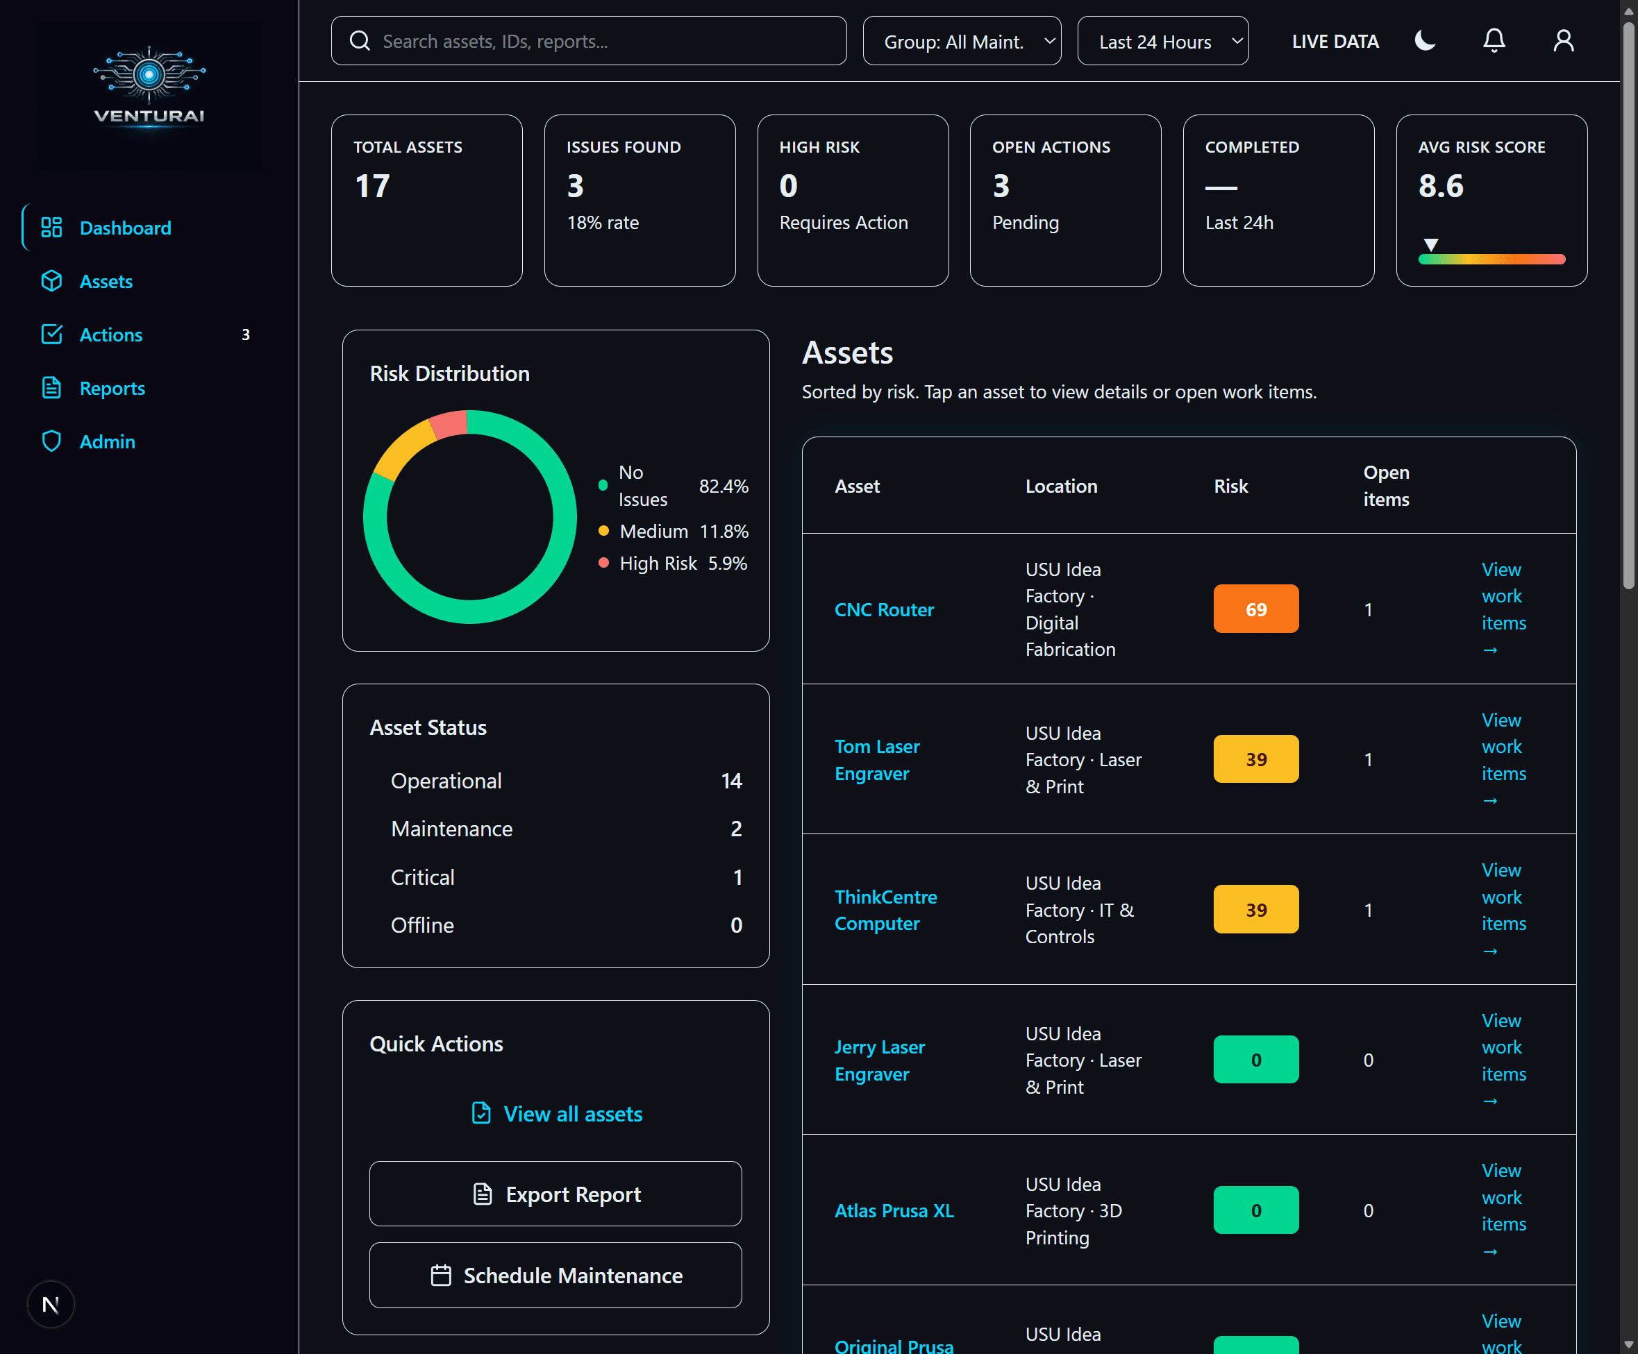The height and width of the screenshot is (1354, 1638).
Task: Open the Jerry Laser Engraver asset
Action: click(x=879, y=1060)
